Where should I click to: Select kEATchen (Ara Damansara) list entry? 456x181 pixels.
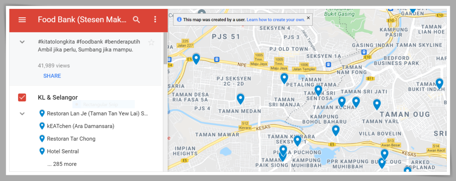point(80,126)
